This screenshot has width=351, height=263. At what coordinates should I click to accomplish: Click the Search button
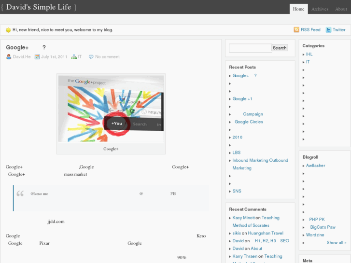point(280,48)
